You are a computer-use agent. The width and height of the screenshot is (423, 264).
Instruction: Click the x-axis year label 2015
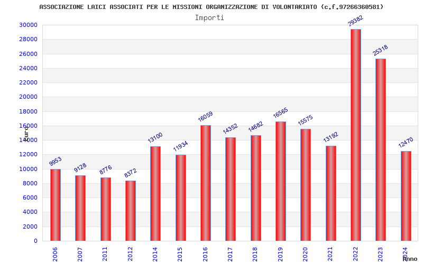pos(180,254)
